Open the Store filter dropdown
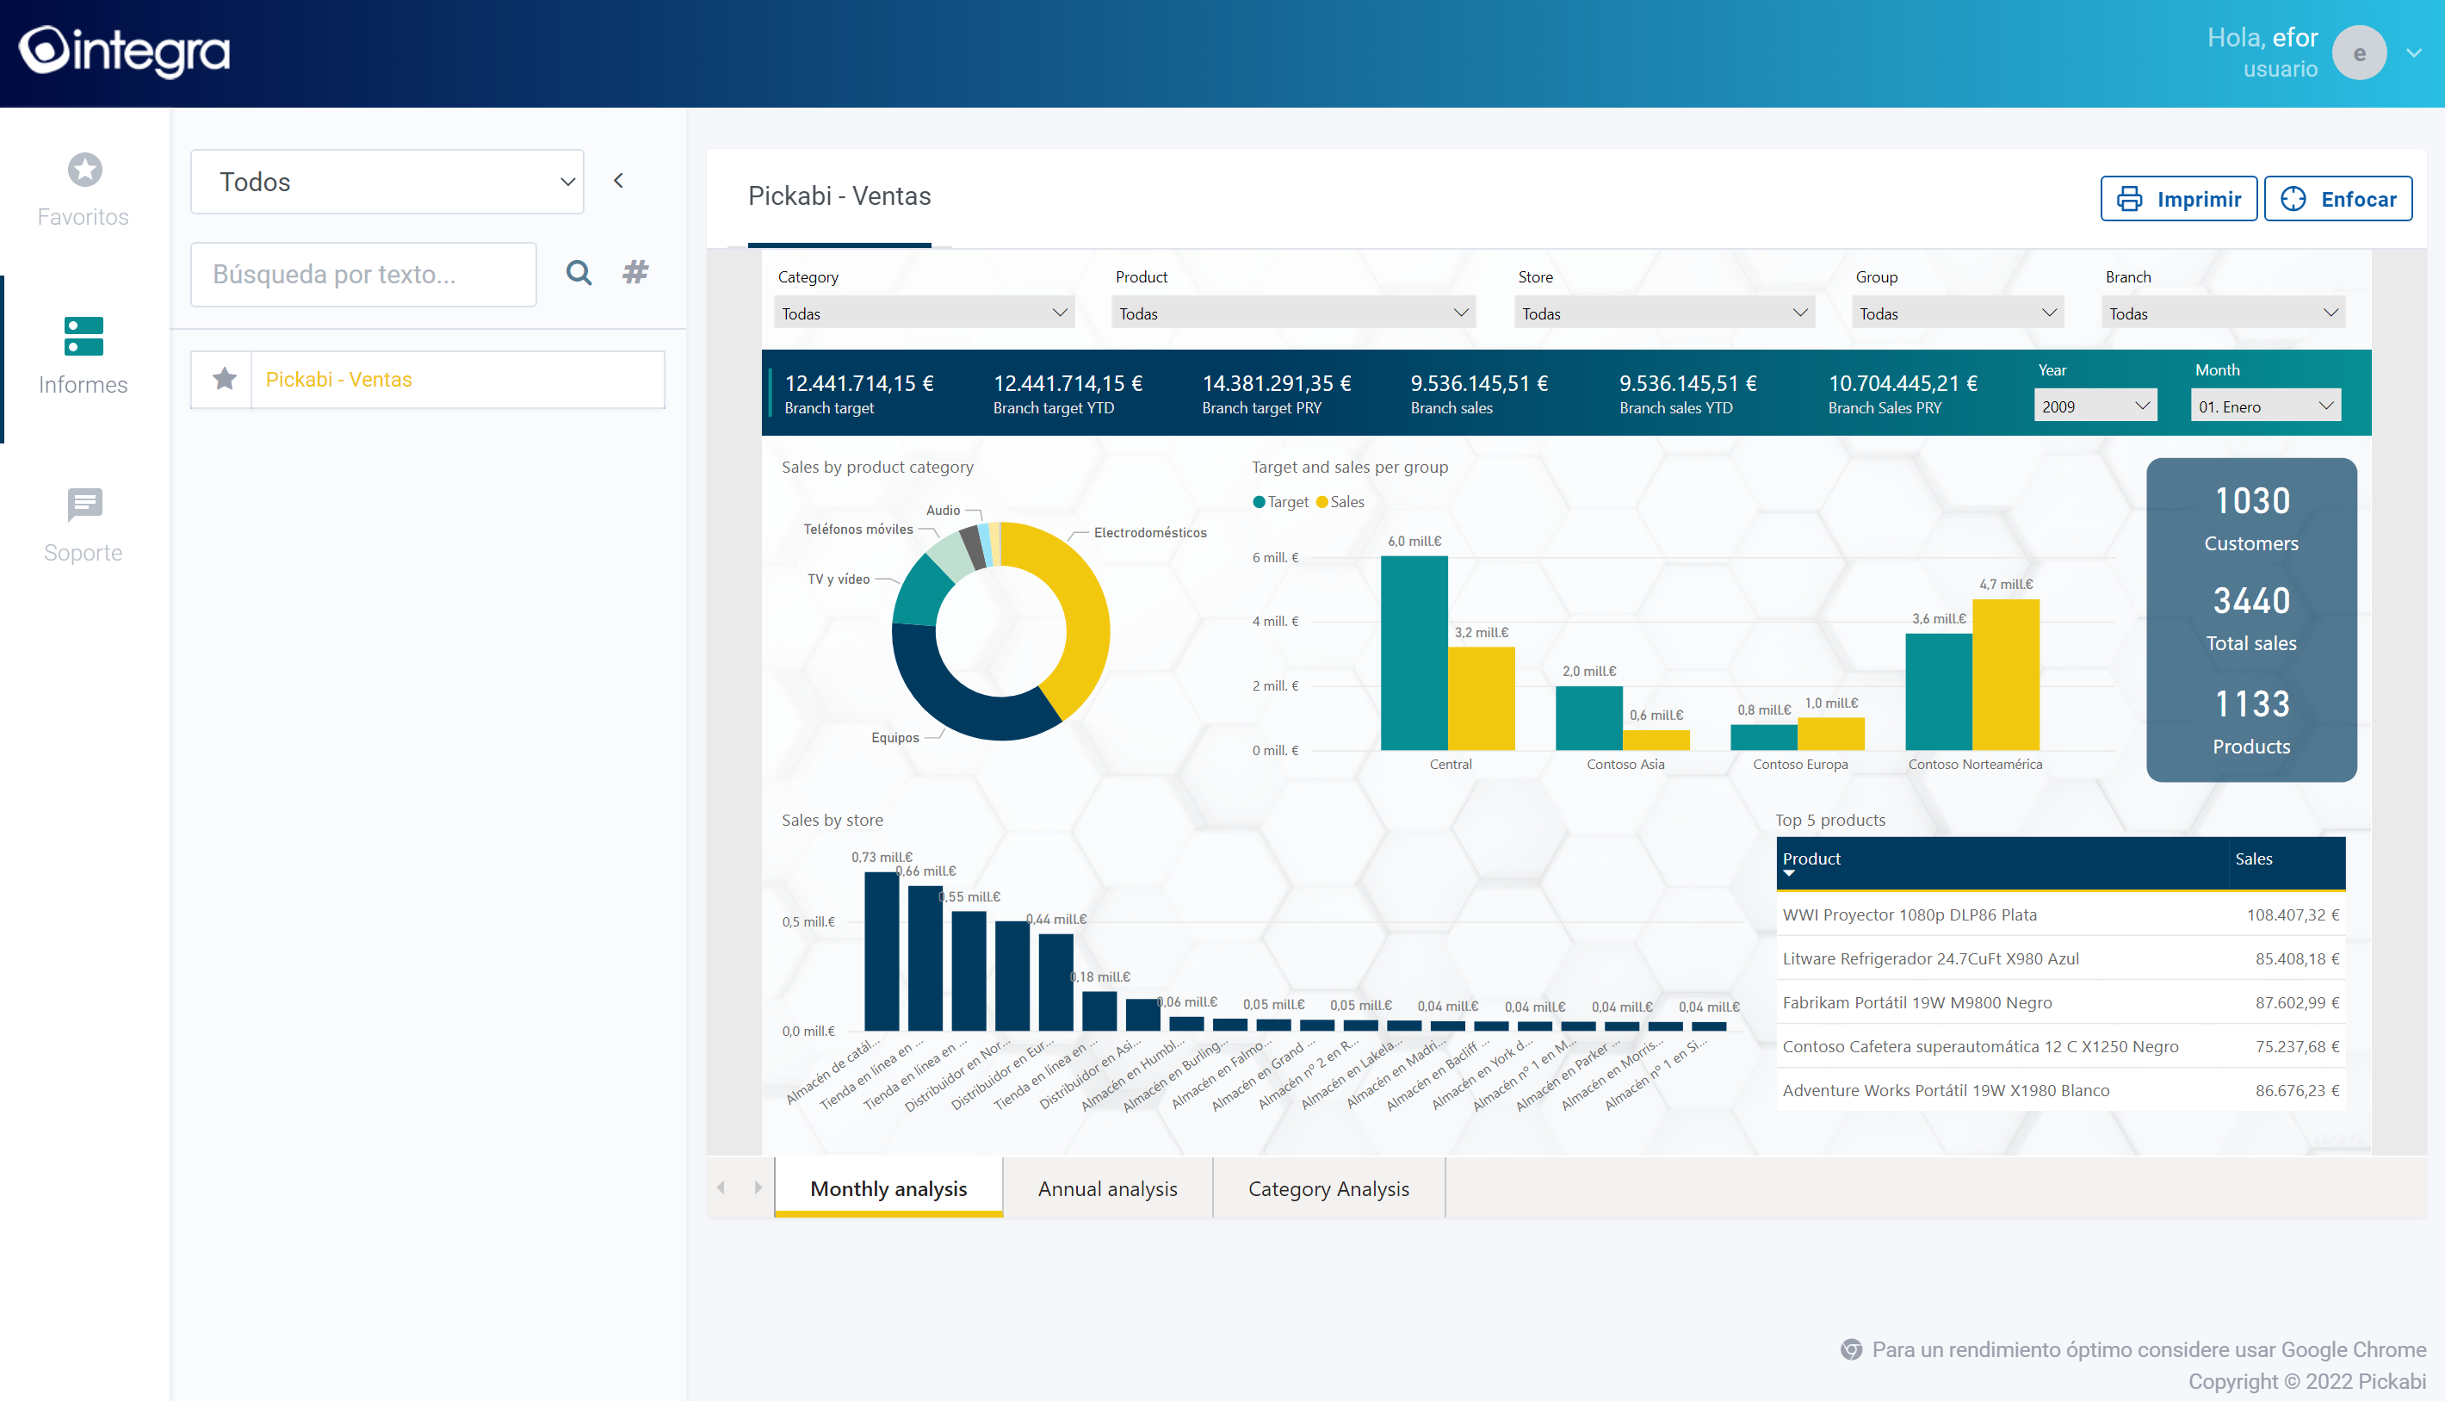The image size is (2445, 1401). tap(1664, 313)
